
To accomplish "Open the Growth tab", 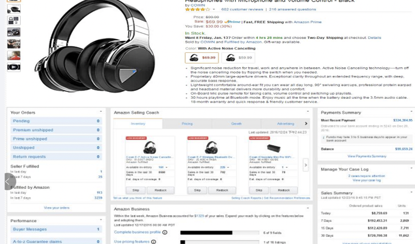I will click(236, 124).
